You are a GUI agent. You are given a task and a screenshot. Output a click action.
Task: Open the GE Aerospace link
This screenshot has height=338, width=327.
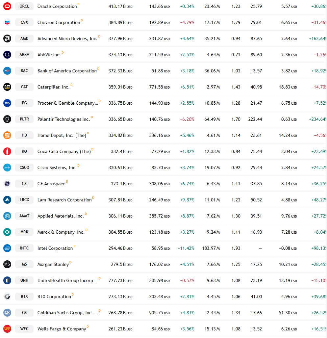(x=51, y=184)
